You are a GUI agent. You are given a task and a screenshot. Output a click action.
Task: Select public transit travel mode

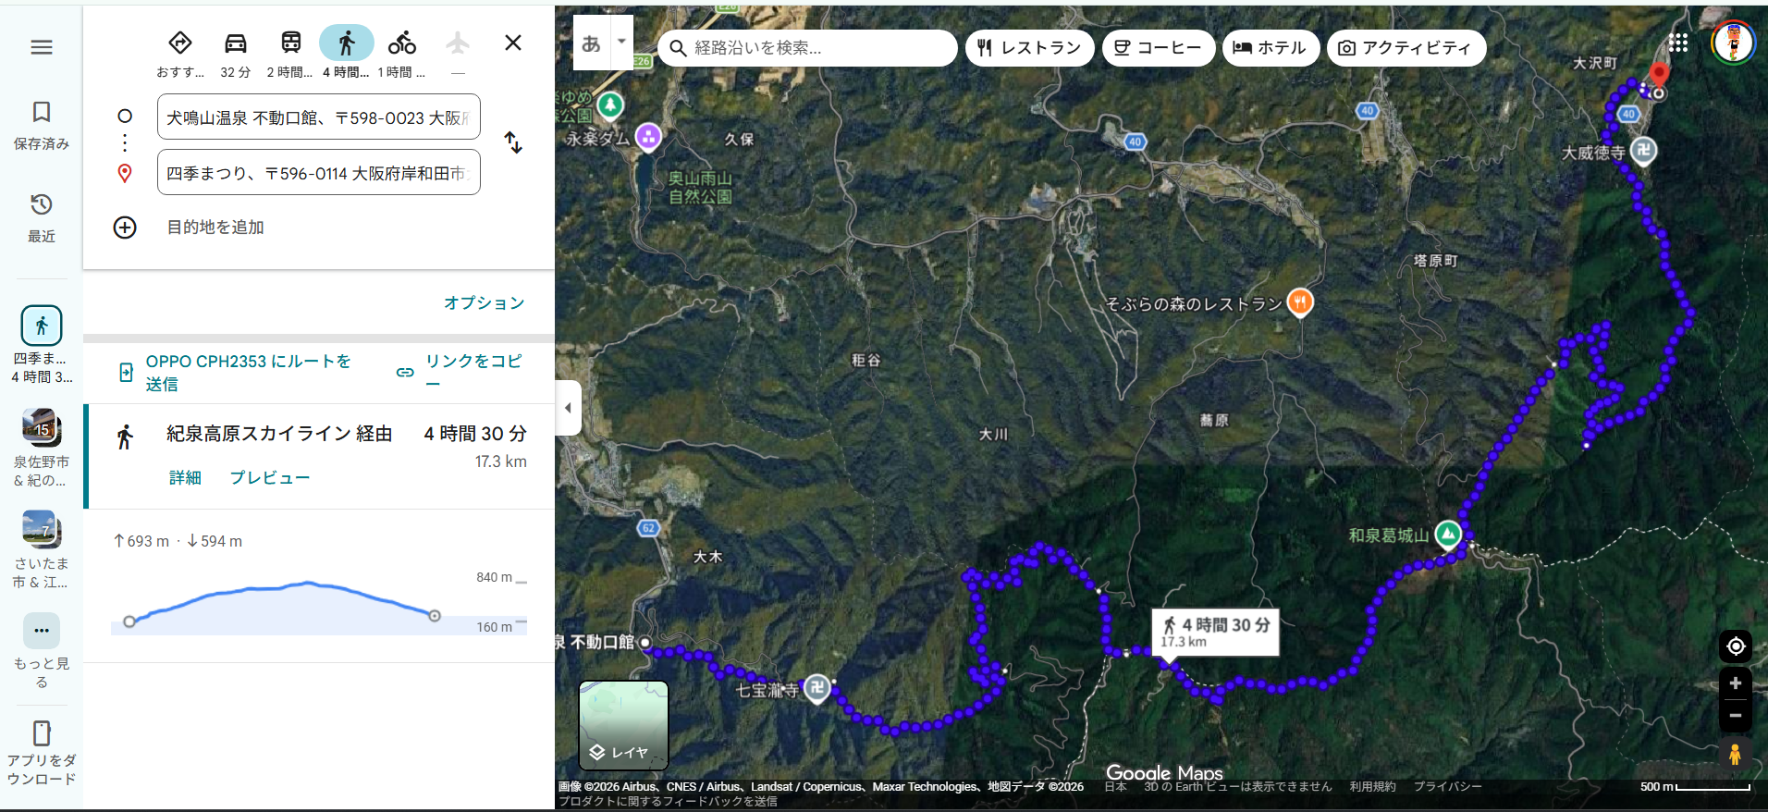290,43
